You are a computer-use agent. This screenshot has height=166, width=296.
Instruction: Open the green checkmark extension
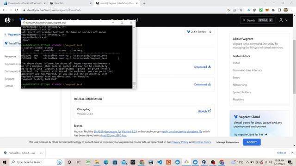261,10
